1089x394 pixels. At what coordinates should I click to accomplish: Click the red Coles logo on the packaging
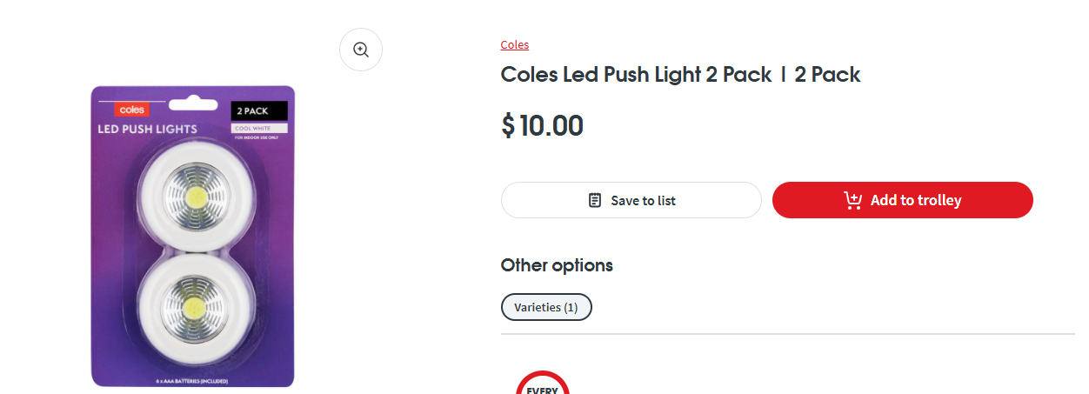pyautogui.click(x=132, y=110)
